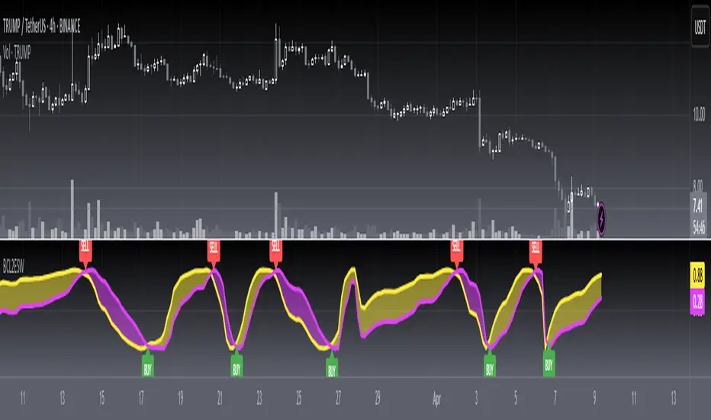The height and width of the screenshot is (420, 711).
Task: Click date 23 on the time axis
Action: coord(259,398)
